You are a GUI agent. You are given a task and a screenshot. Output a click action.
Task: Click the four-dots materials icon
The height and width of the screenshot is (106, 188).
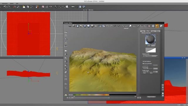click(37, 7)
